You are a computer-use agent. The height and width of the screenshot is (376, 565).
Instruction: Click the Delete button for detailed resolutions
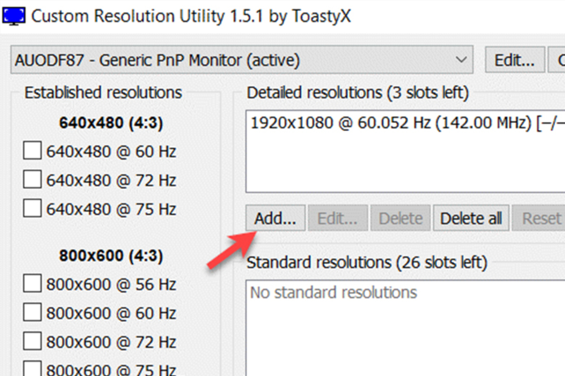[400, 218]
